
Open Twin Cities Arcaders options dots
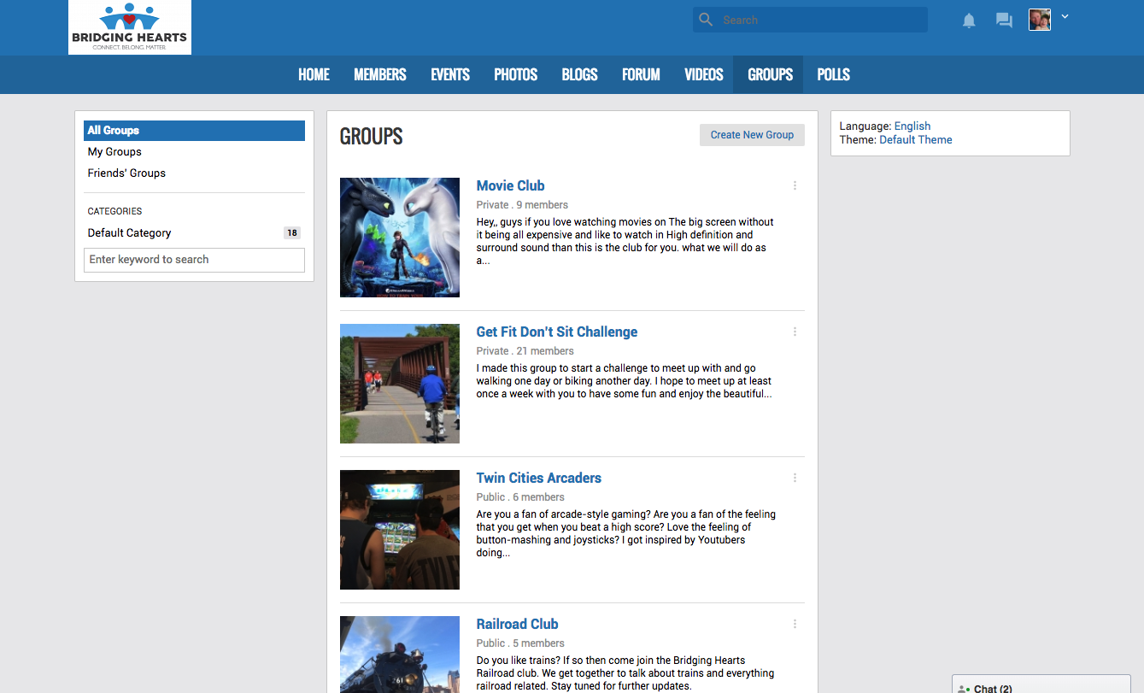(x=795, y=478)
